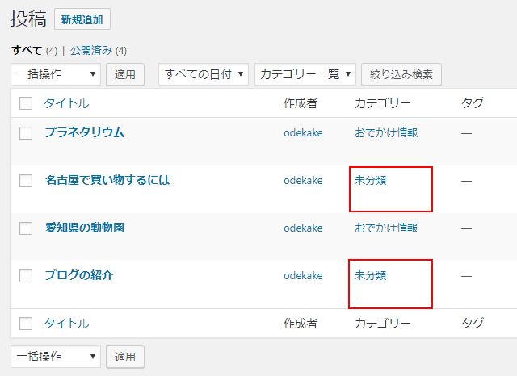Show the すべて posts view
This screenshot has height=376, width=517.
[x=27, y=50]
